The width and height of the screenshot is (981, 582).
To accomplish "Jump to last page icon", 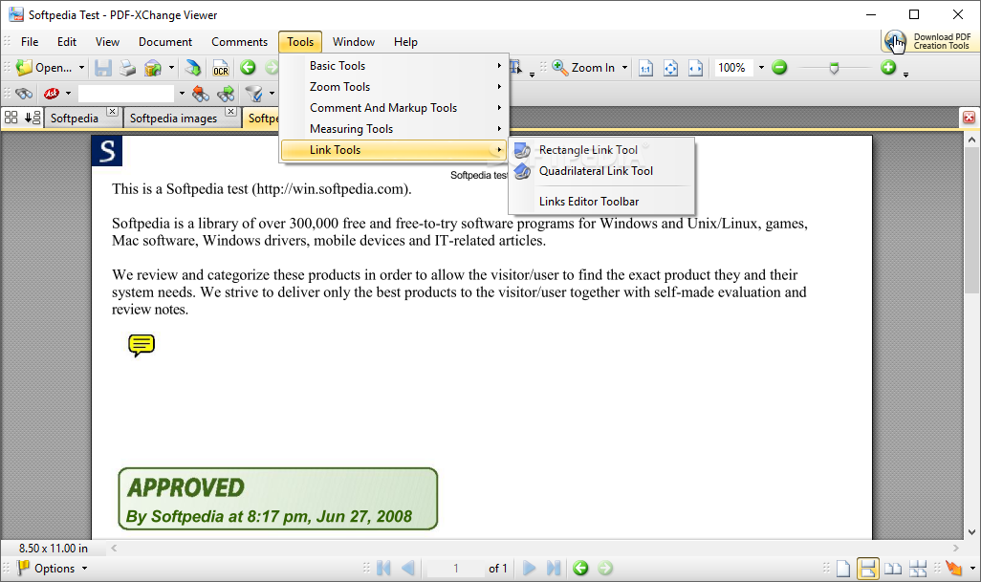I will 553,568.
